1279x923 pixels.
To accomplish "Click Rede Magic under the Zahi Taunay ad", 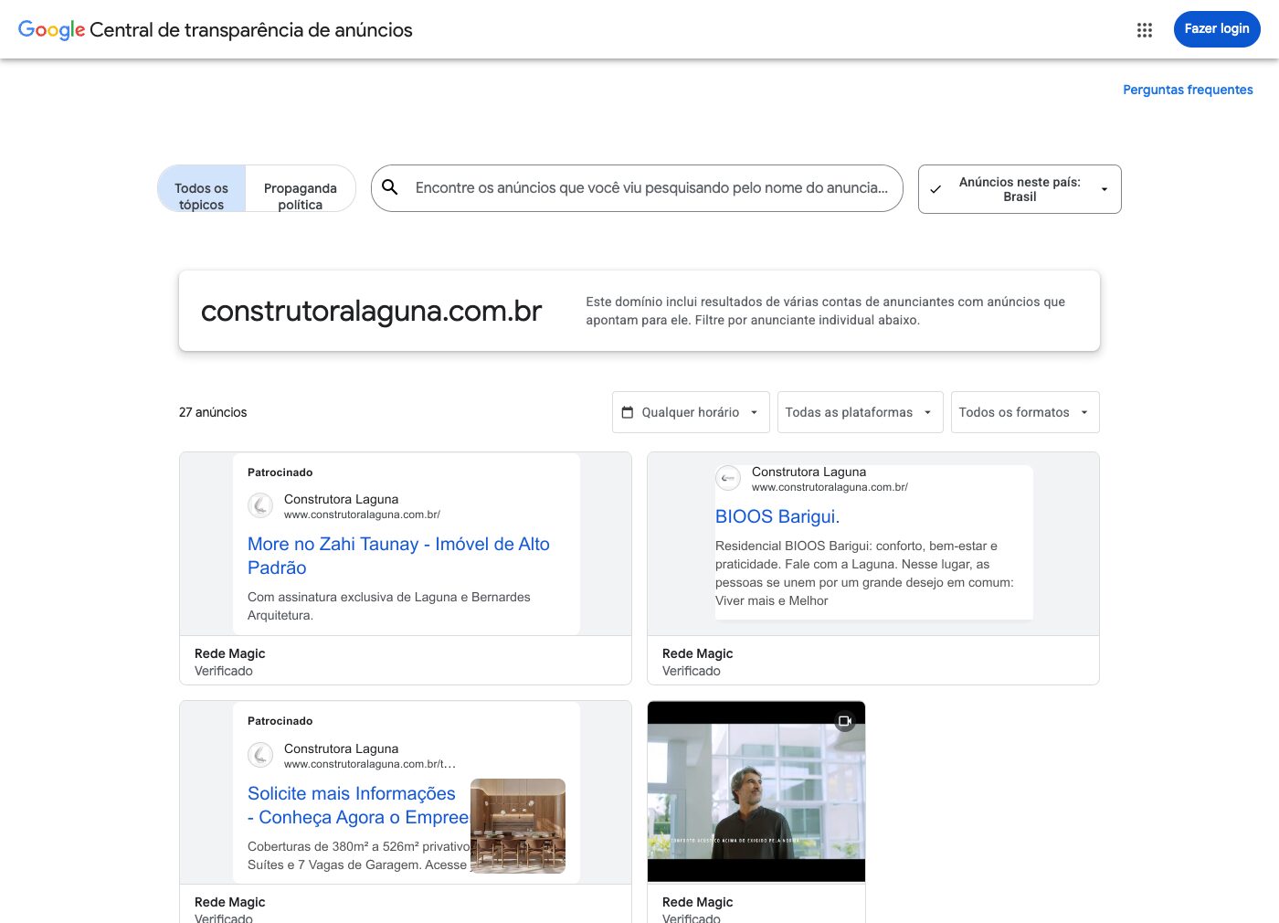I will click(x=230, y=653).
